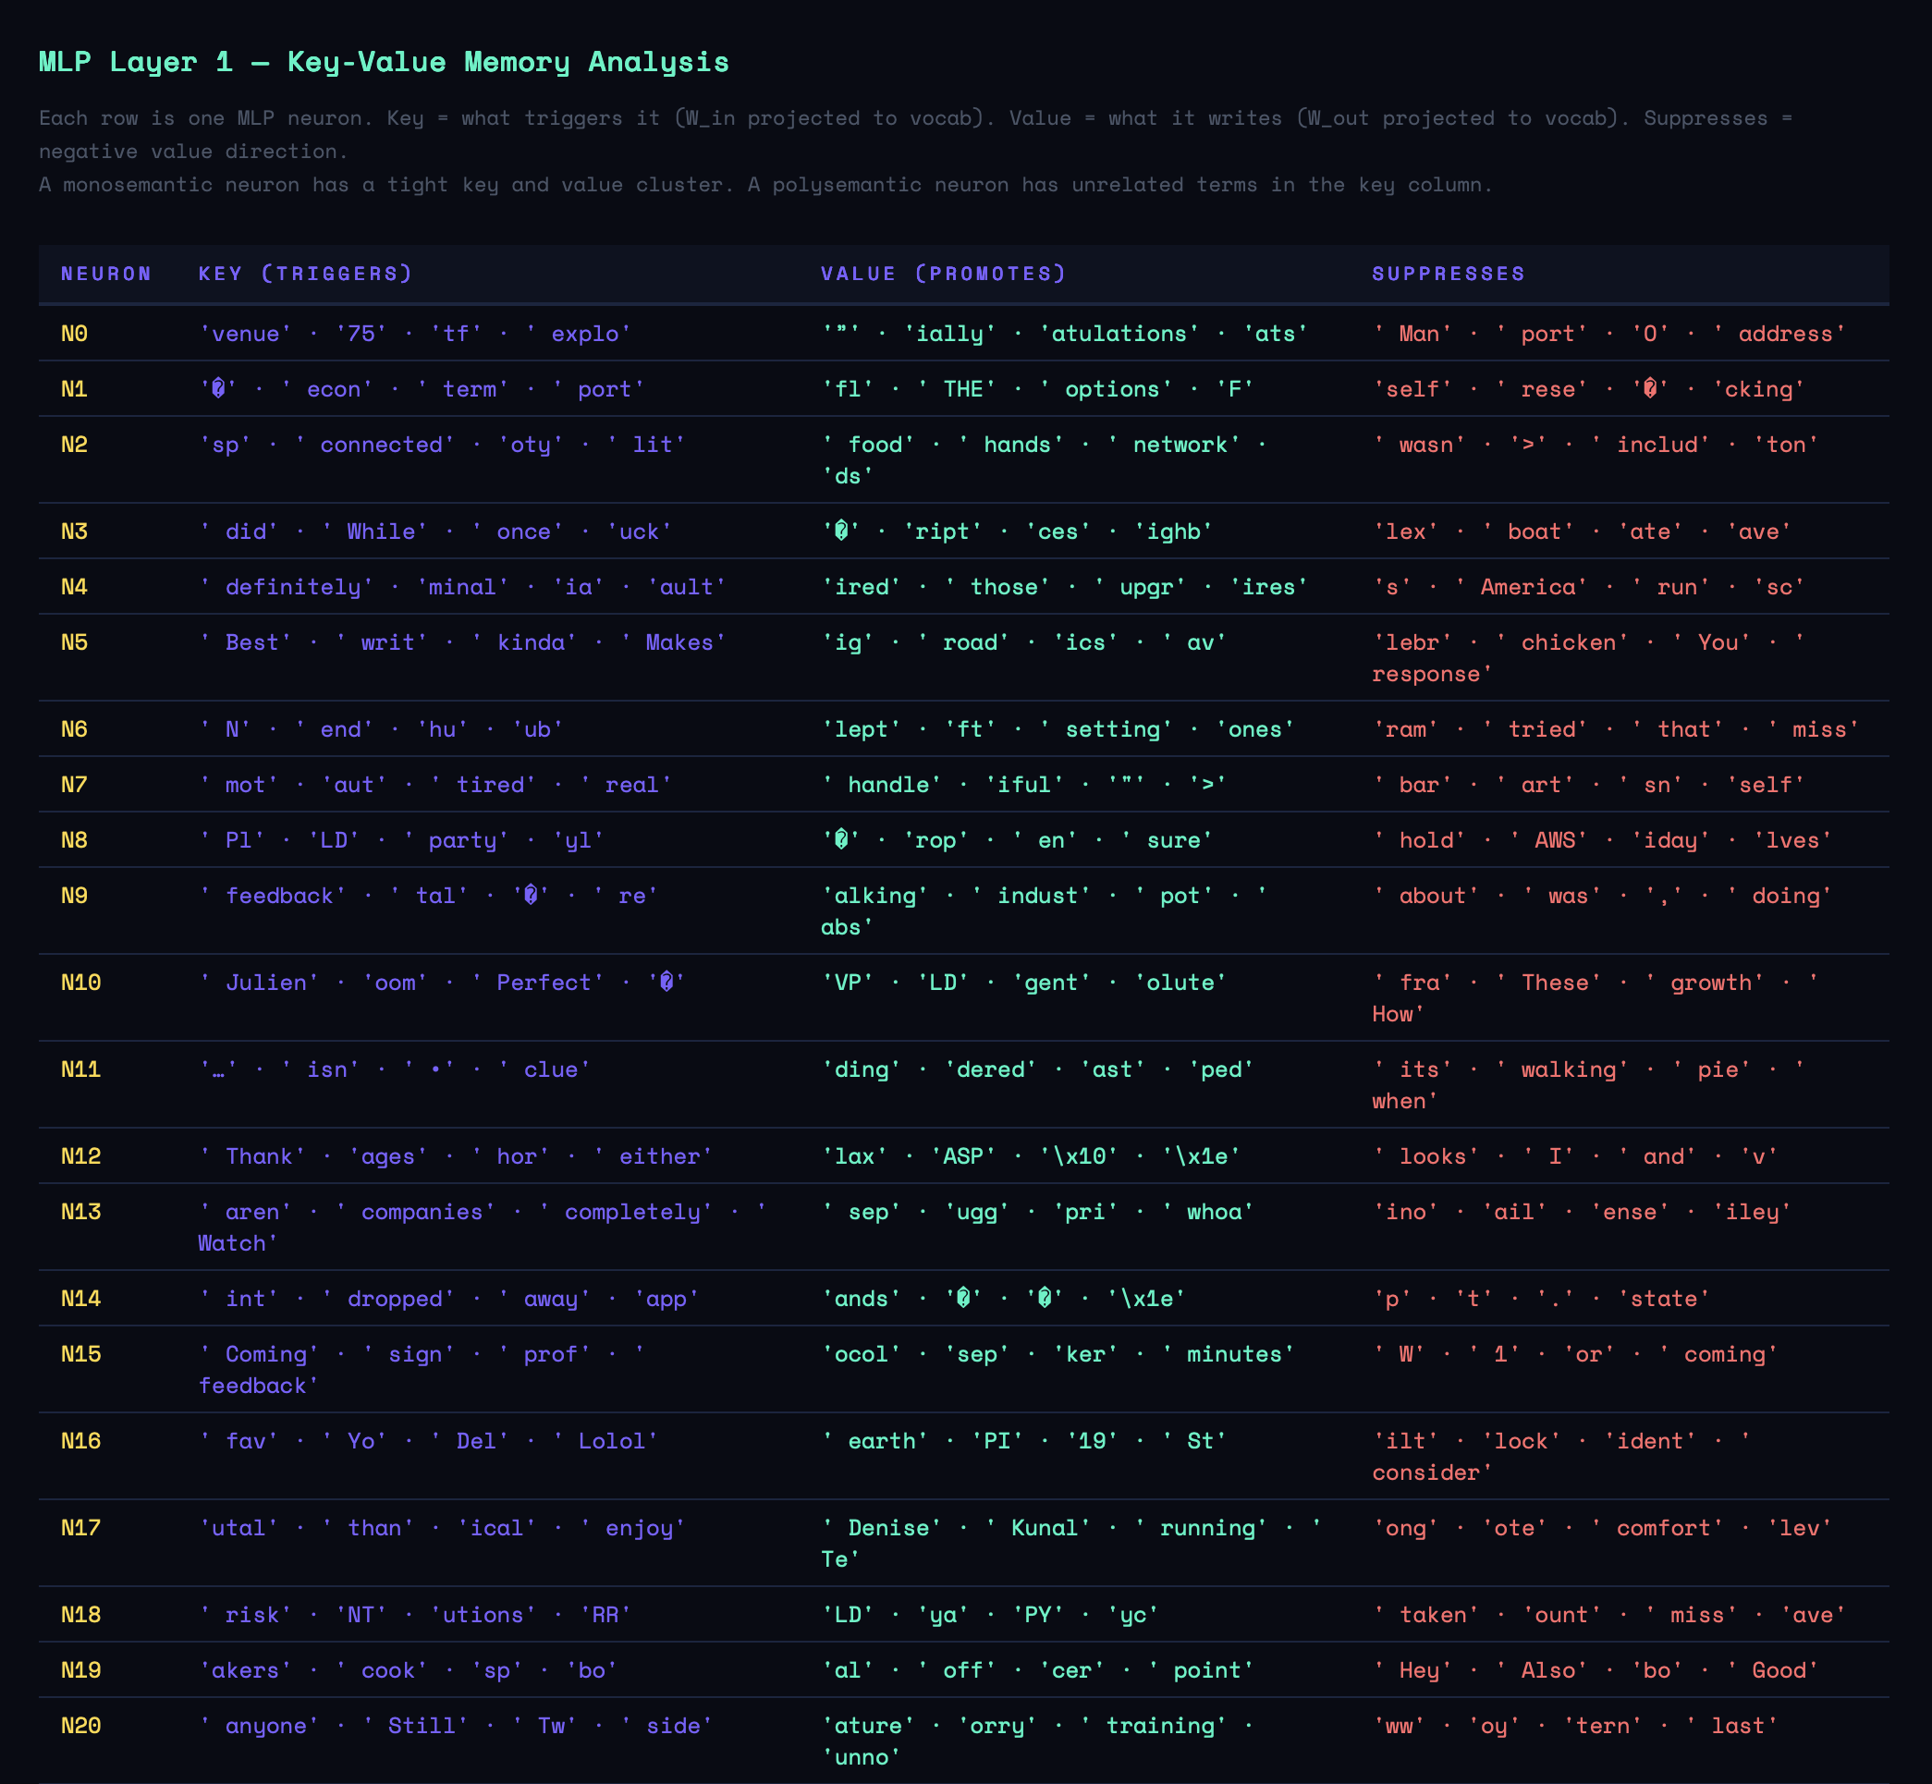Select the N0 neuron row label

coord(74,334)
